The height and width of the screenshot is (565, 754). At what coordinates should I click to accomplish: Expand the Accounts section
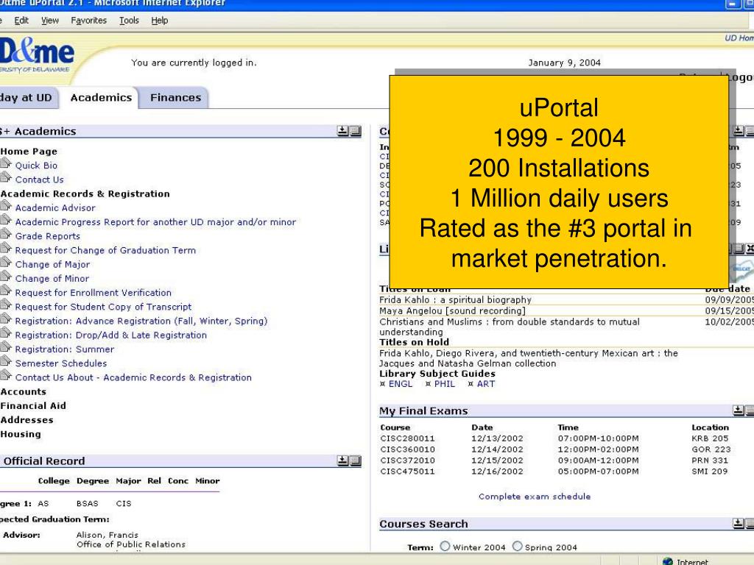[23, 391]
